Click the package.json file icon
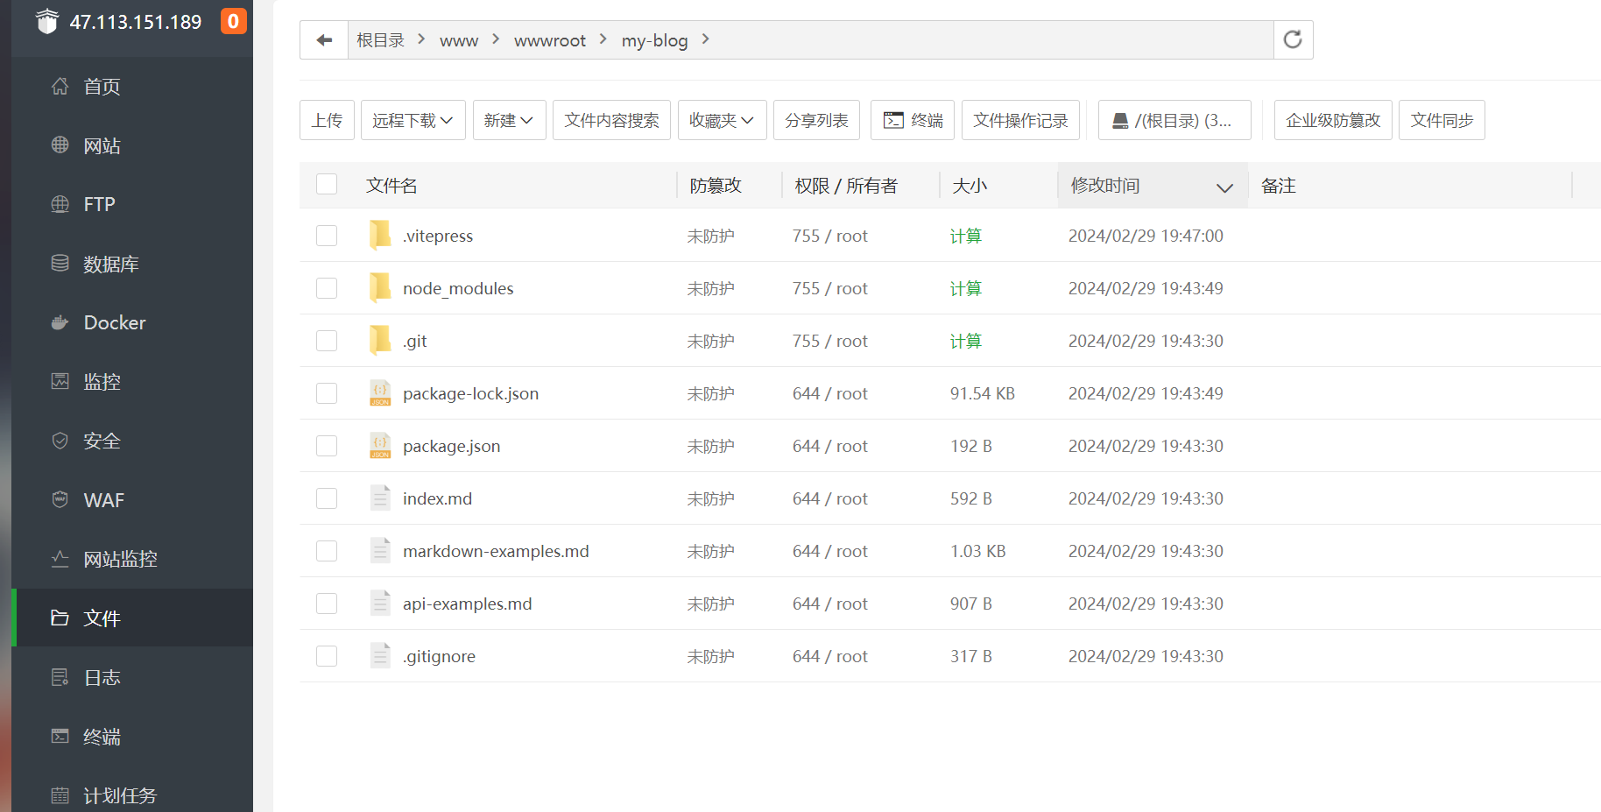Image resolution: width=1601 pixels, height=812 pixels. click(380, 446)
